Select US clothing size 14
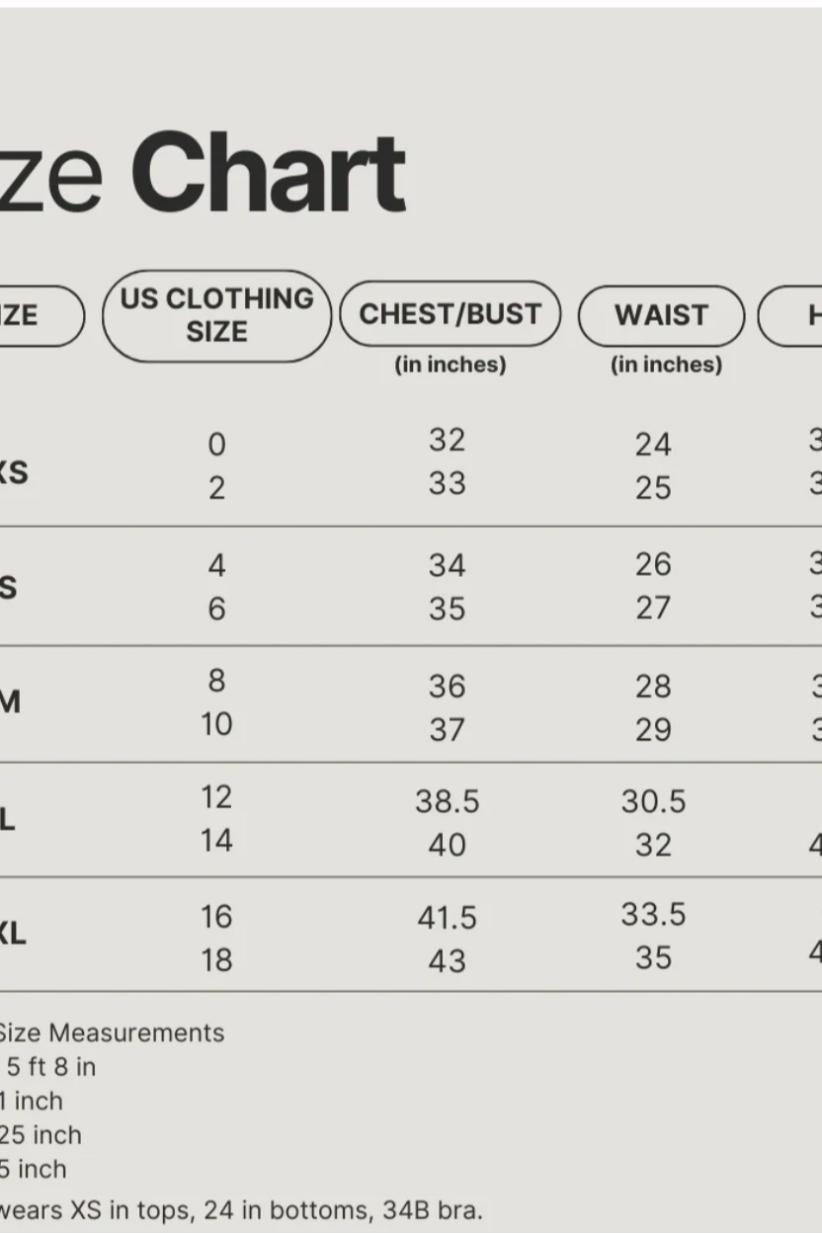The image size is (822, 1234). (x=216, y=840)
